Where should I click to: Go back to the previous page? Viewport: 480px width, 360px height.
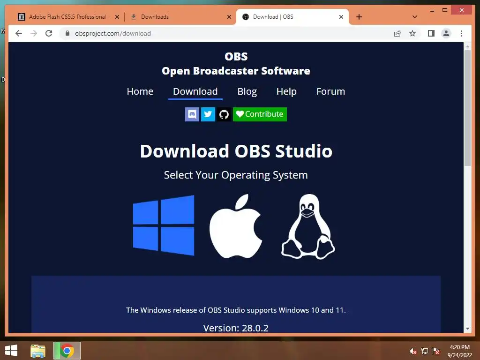[x=19, y=33]
